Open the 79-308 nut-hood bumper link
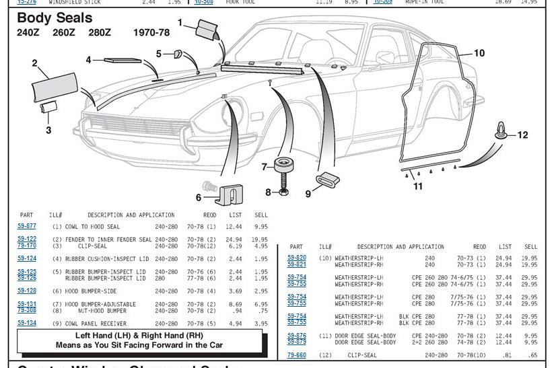Image resolution: width=554 pixels, height=368 pixels. (x=27, y=310)
